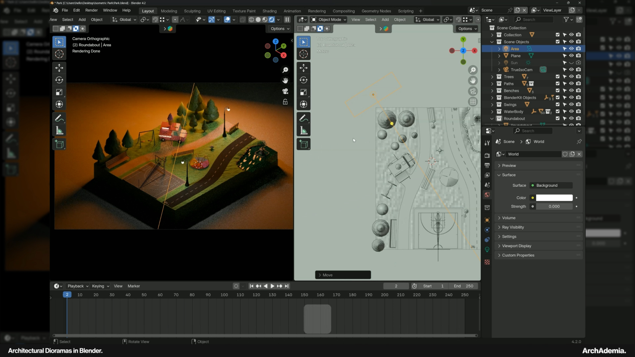Image resolution: width=635 pixels, height=357 pixels.
Task: Click the End frame field showing 250
Action: 464,286
